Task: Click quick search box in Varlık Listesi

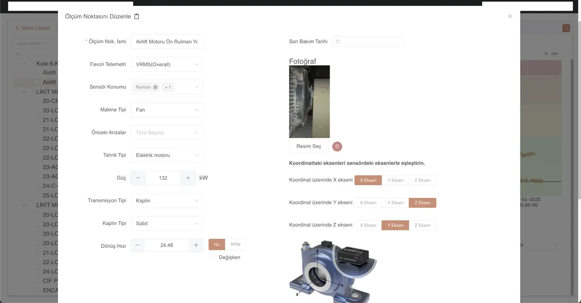Action: tap(34, 44)
